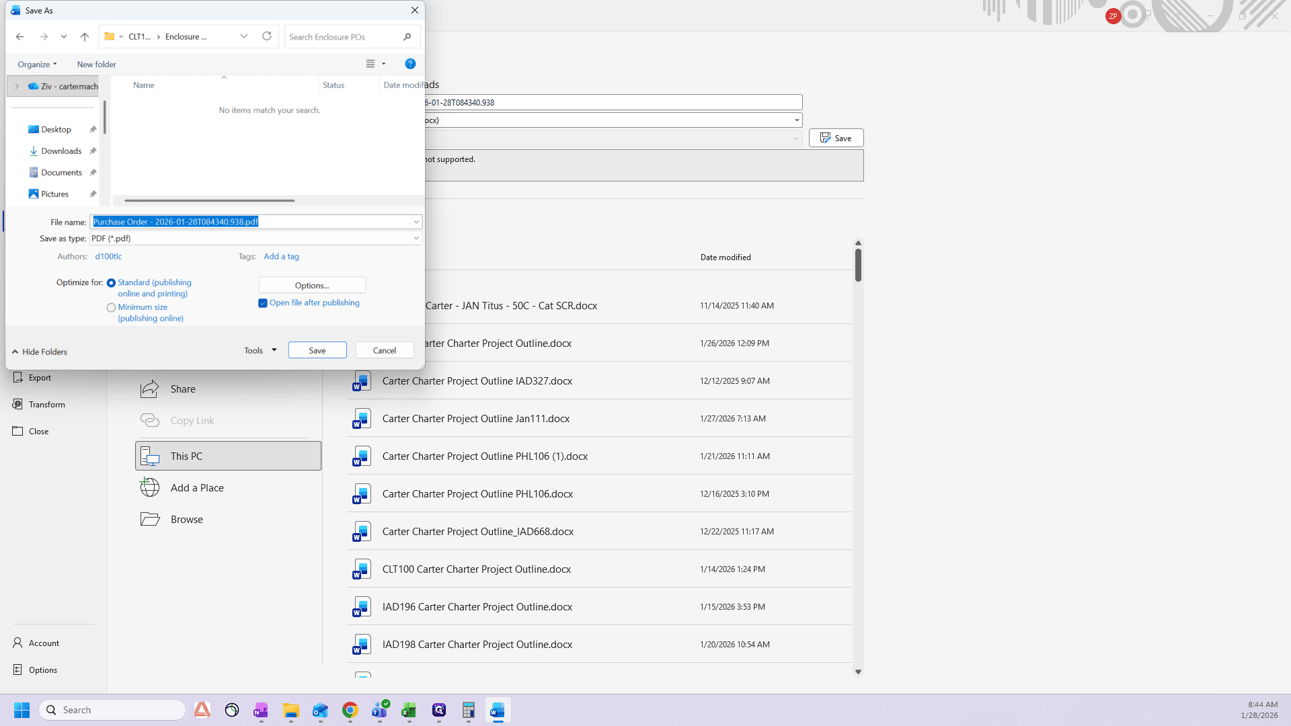Expand the Ziv cartermach tree node

[x=17, y=86]
